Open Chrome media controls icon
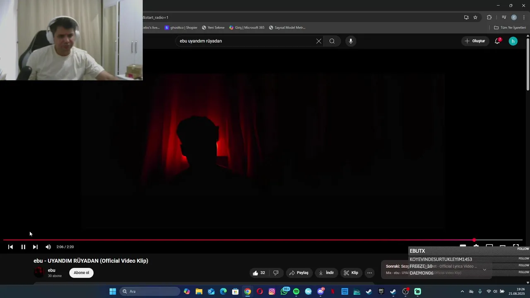The image size is (530, 298). [x=504, y=17]
